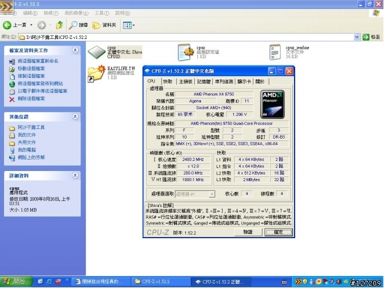
Task: Switch to the 關於 (About) tab
Action: point(260,82)
